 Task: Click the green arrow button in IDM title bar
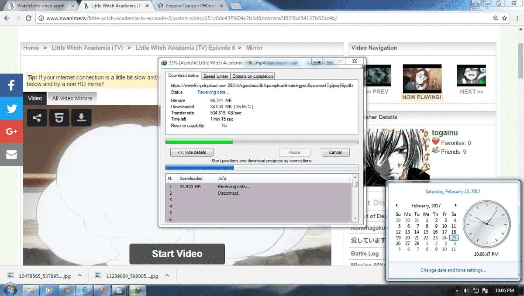(x=317, y=62)
